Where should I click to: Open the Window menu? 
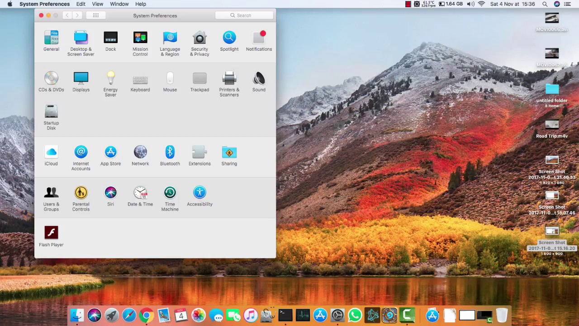pyautogui.click(x=119, y=4)
